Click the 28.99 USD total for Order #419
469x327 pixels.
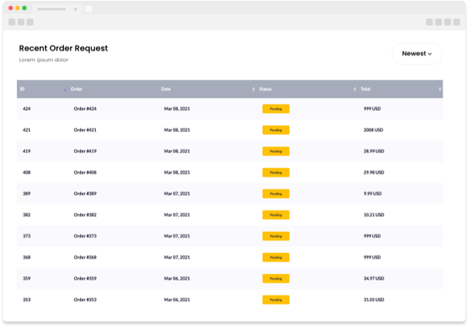pos(375,151)
